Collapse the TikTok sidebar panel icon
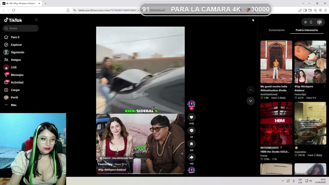 [36, 20]
